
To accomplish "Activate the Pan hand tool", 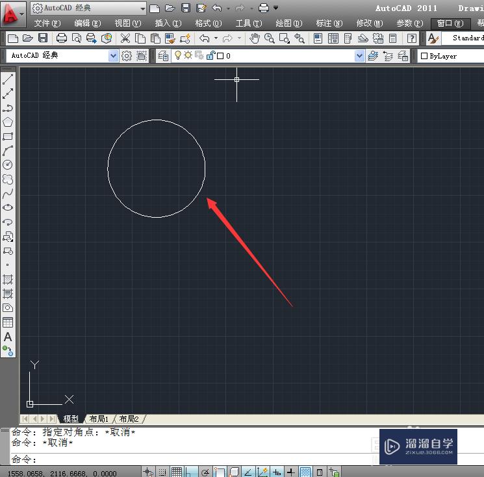I will [255, 38].
